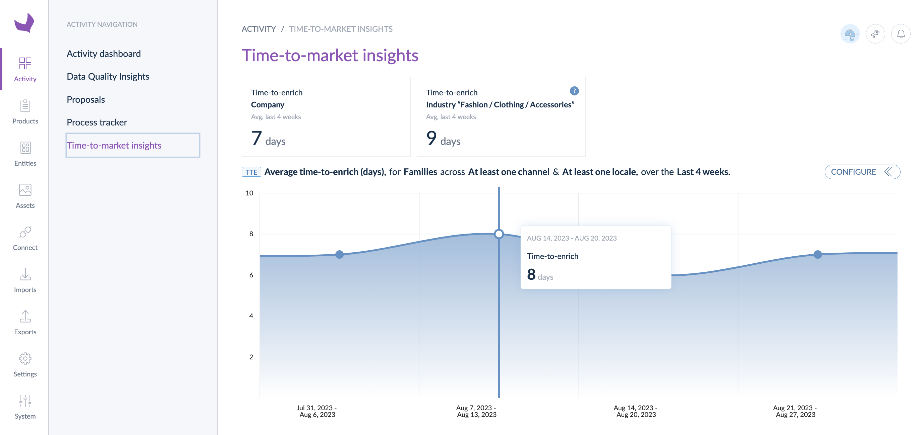922x435 pixels.
Task: Open Data Quality Insights page
Action: pyautogui.click(x=108, y=76)
